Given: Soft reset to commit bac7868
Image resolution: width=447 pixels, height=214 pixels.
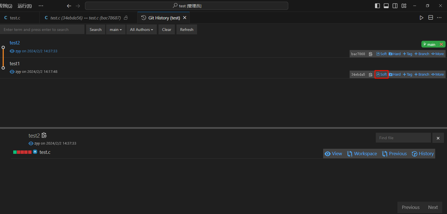Looking at the screenshot, I should tap(382, 54).
